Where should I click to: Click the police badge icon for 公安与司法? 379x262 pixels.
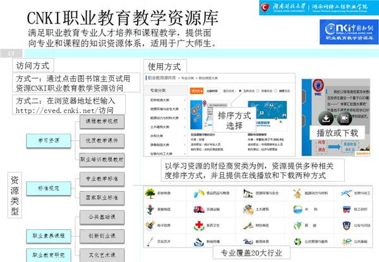[x=347, y=225]
